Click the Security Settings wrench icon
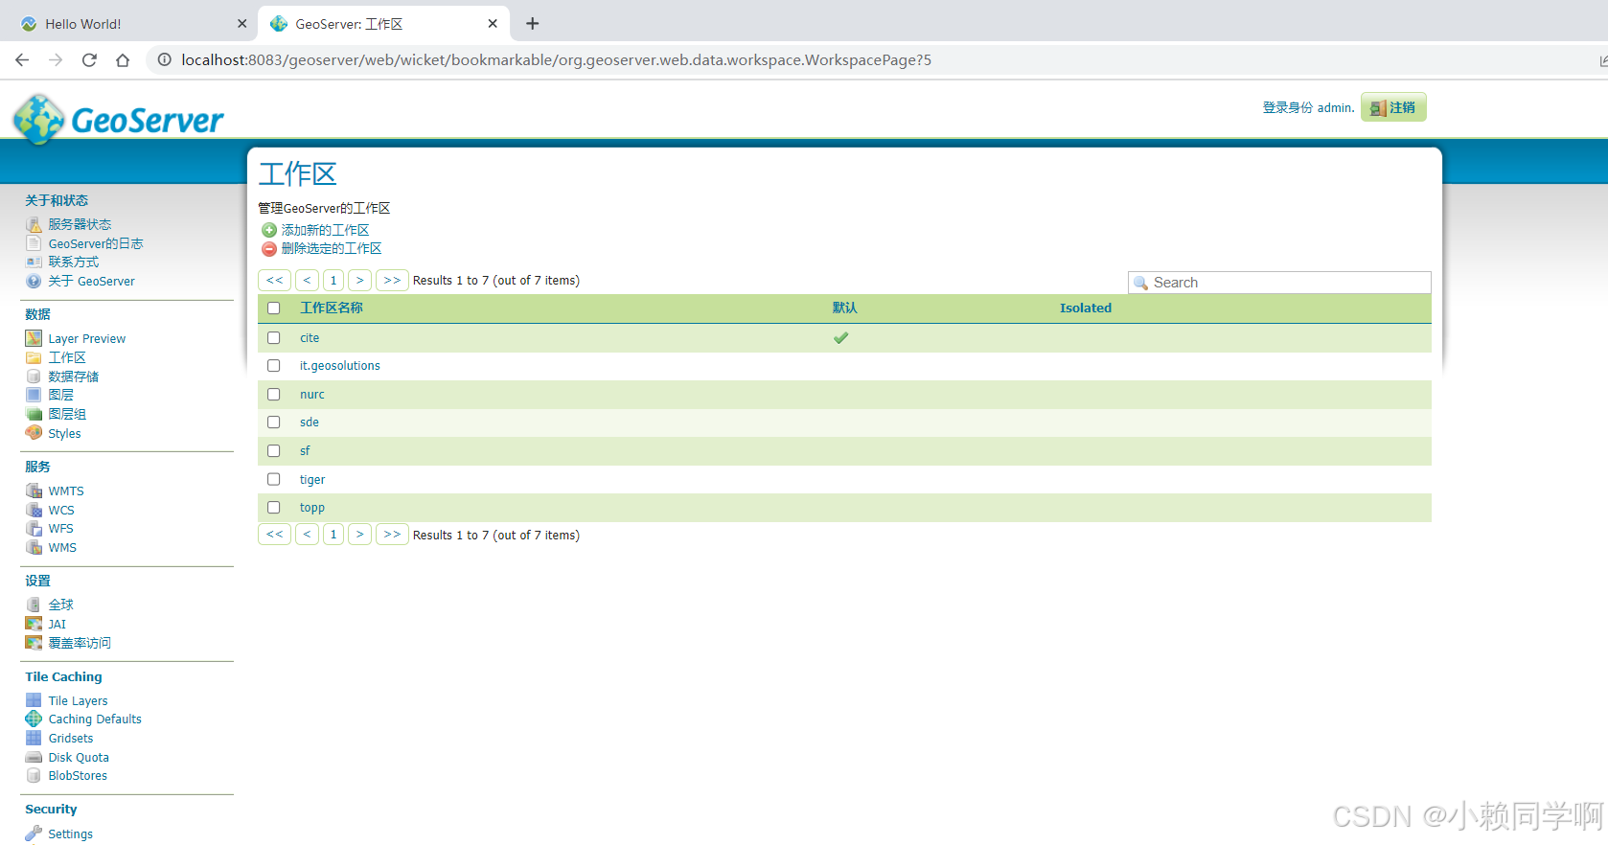This screenshot has height=845, width=1608. pos(34,834)
